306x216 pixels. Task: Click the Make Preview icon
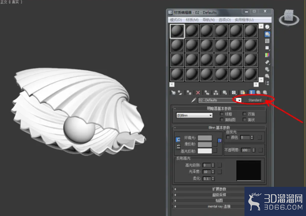click(267, 62)
